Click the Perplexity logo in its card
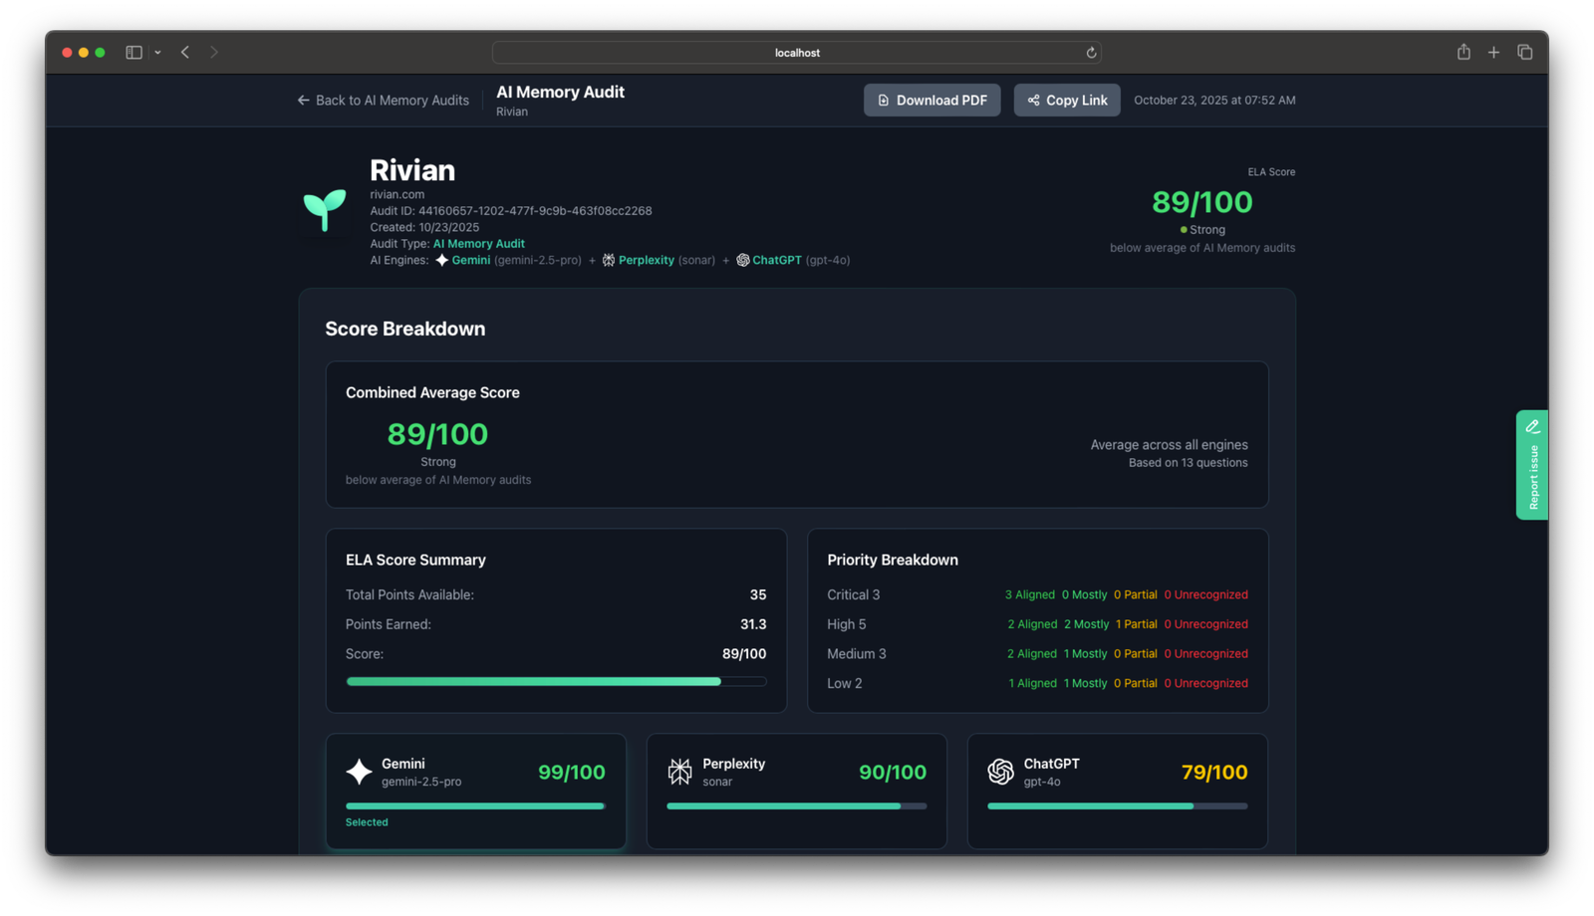The image size is (1594, 916). (x=679, y=772)
